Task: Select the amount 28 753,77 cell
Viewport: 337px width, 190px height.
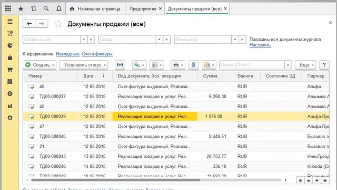Action: (216, 156)
